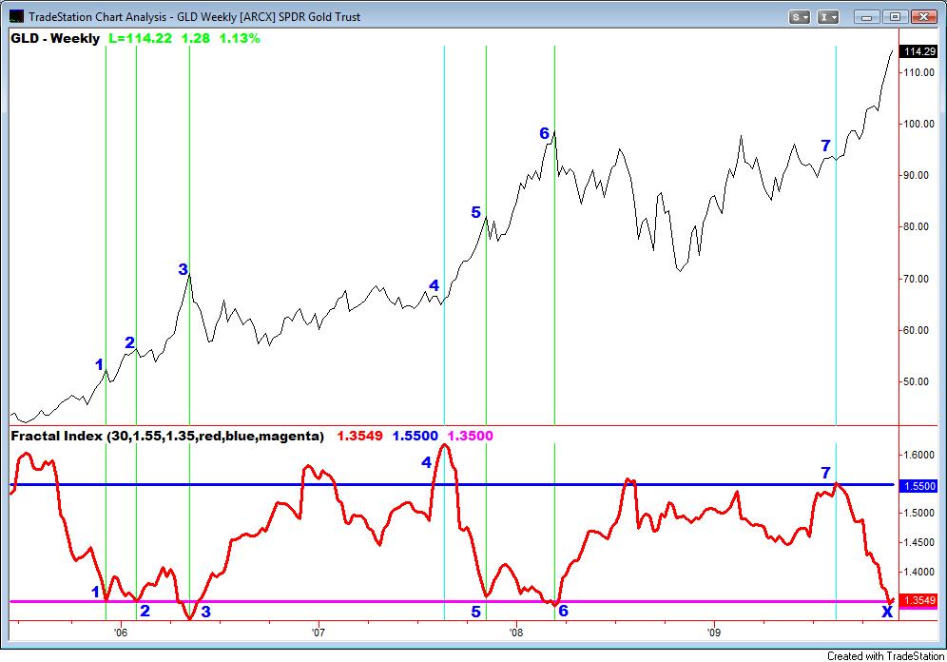Select text label 4 in the Fractal Index pane
Viewport: 947px width, 662px height.
coord(426,462)
